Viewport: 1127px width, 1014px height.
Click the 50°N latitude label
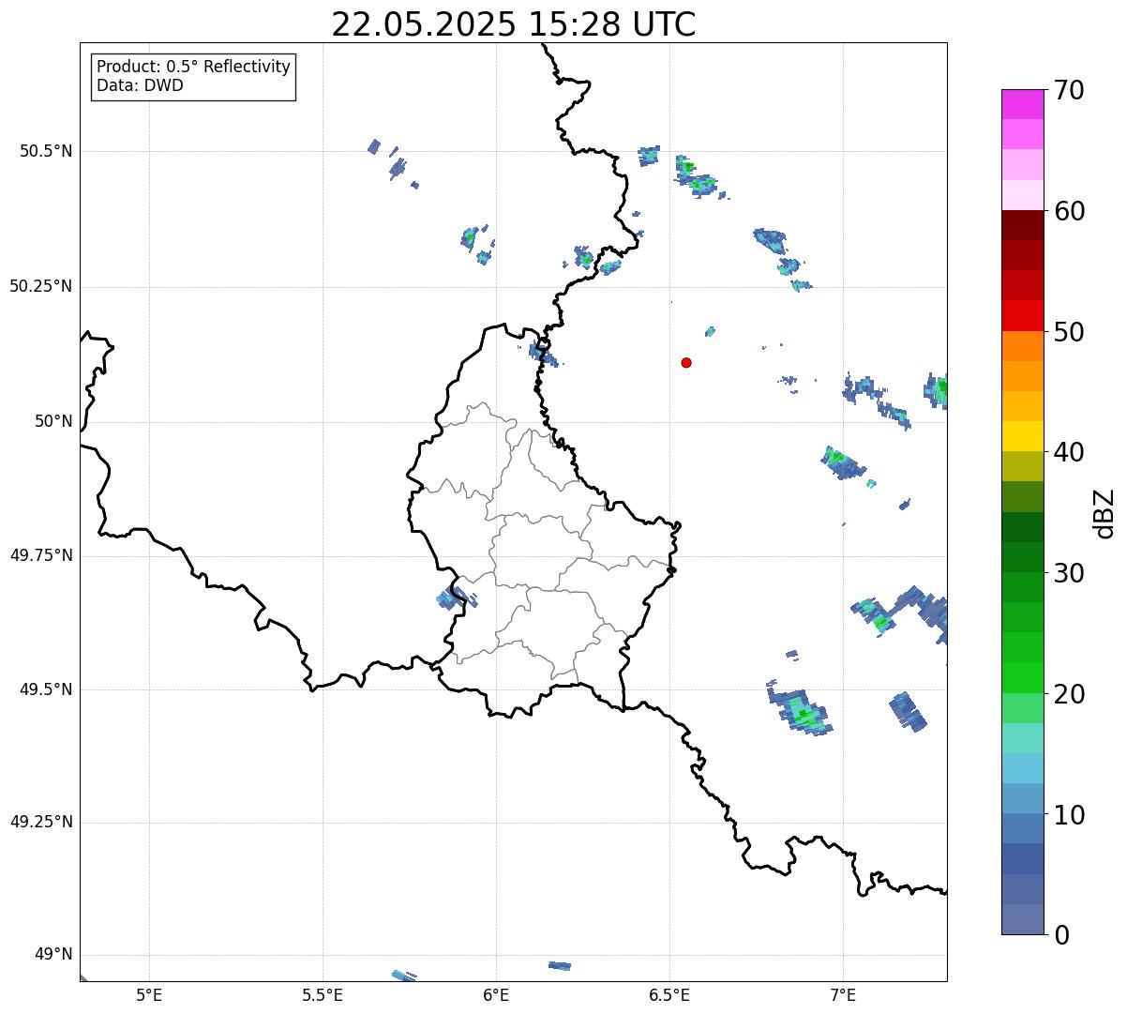(53, 421)
